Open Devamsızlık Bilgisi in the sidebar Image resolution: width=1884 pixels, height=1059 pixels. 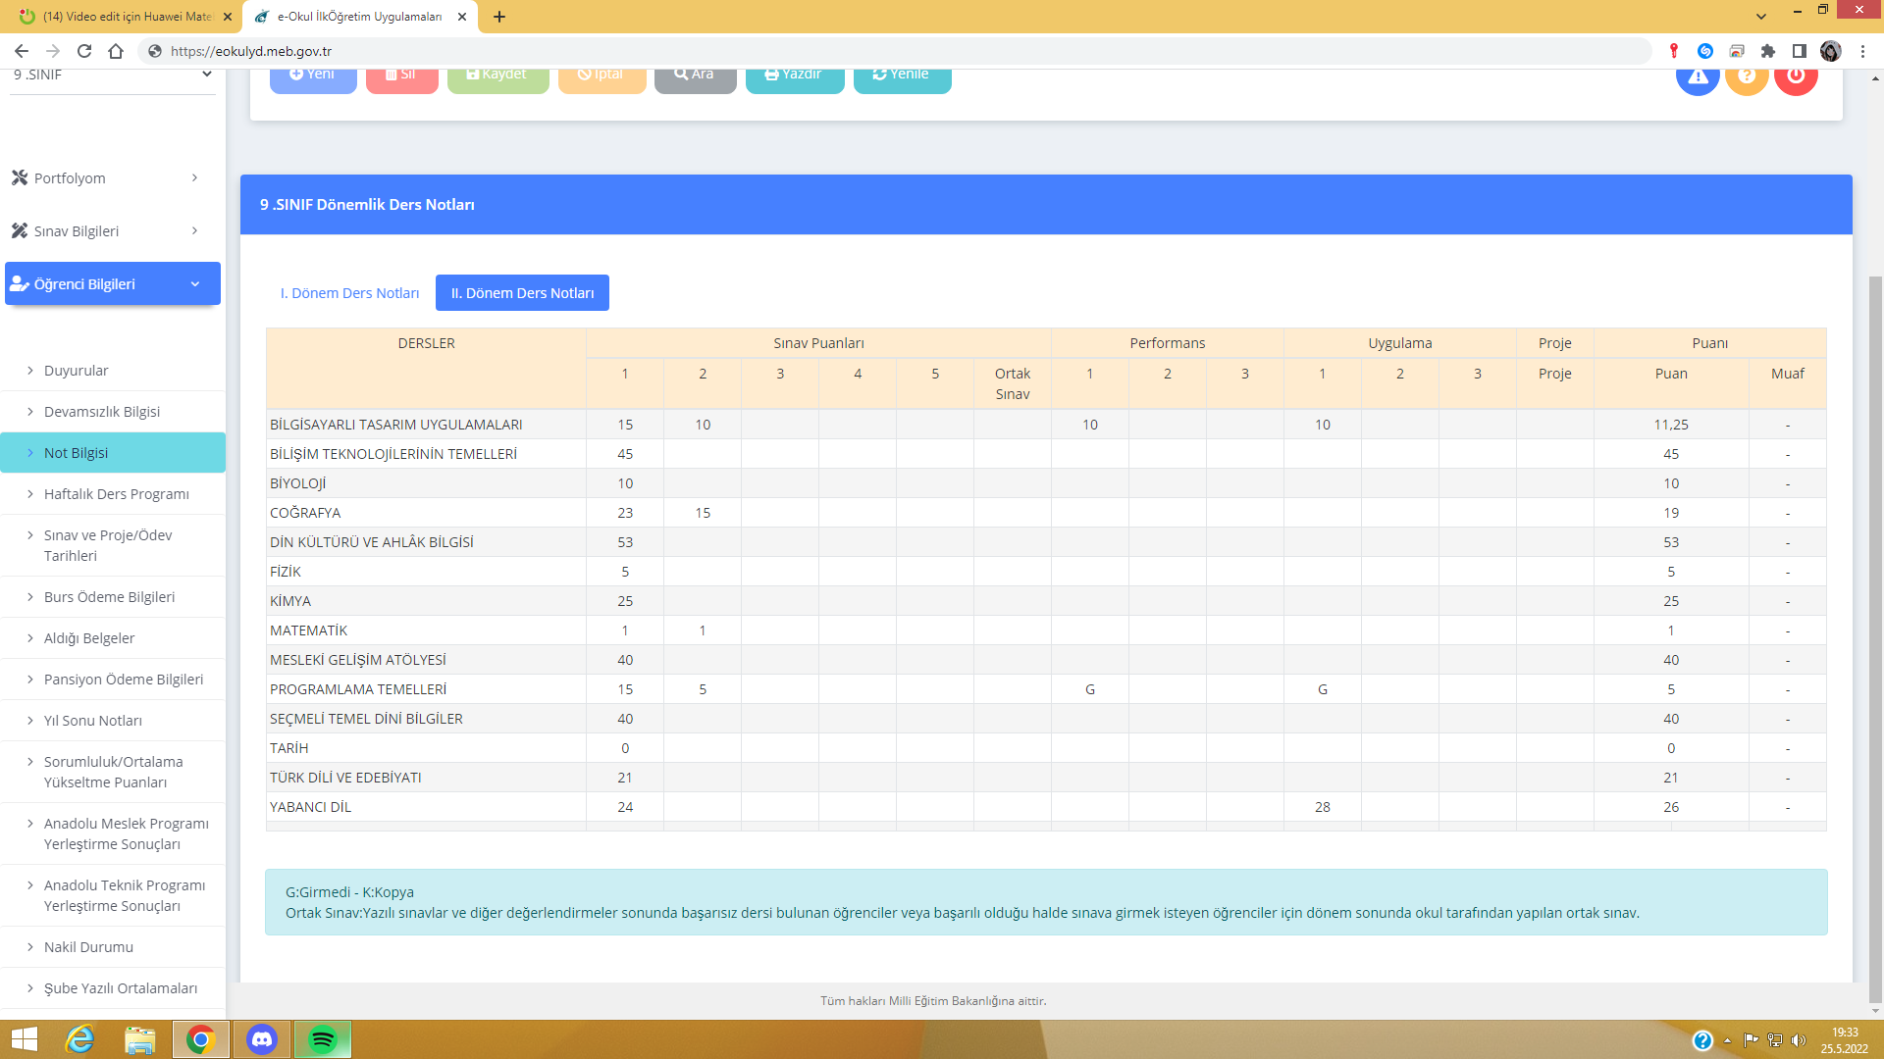click(102, 412)
